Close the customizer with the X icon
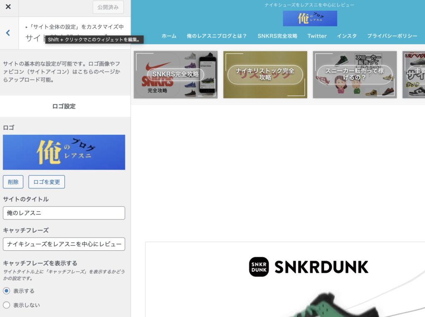This screenshot has width=425, height=317. click(8, 7)
